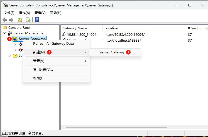Expand the first gateway child node
The width and height of the screenshot is (208, 137).
point(15,44)
